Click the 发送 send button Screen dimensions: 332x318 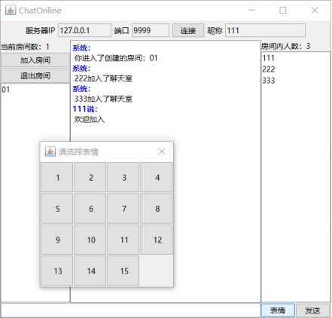point(312,310)
